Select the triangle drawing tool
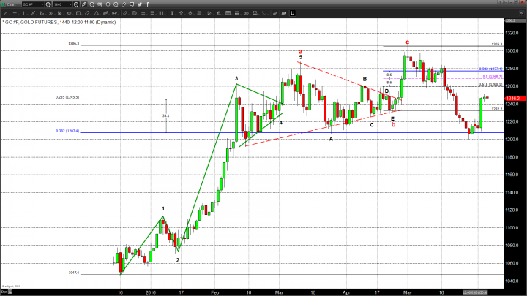 (96, 13)
